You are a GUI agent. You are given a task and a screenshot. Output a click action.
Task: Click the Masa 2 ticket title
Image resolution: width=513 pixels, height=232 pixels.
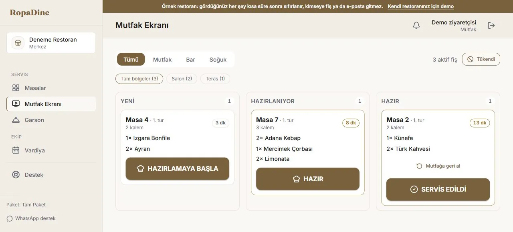pyautogui.click(x=398, y=120)
